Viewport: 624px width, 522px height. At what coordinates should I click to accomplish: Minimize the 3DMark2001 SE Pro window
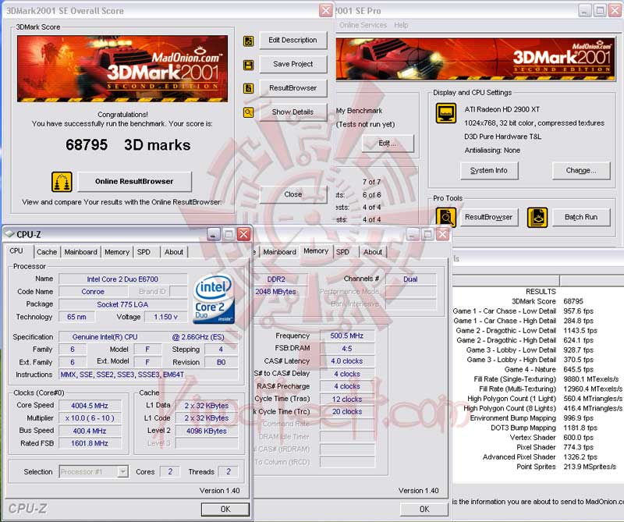tap(584, 11)
